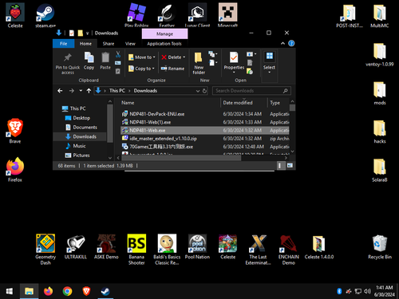Click the Edit icon in Open group

pyautogui.click(x=250, y=63)
